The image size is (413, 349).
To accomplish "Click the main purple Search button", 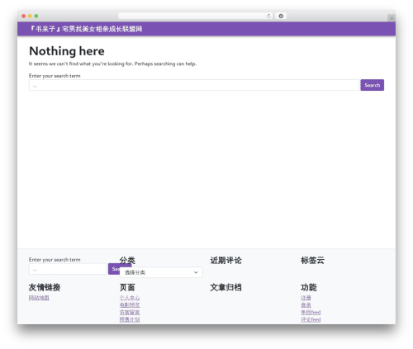I will (373, 85).
